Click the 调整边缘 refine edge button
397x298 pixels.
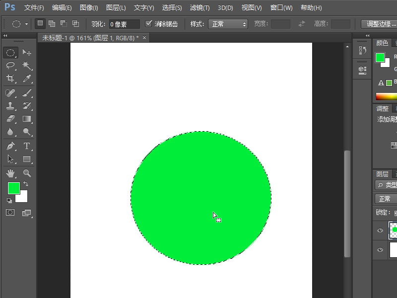pyautogui.click(x=379, y=24)
